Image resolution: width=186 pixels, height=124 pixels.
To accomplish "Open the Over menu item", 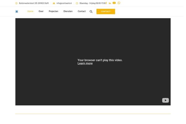I will 42,11.
